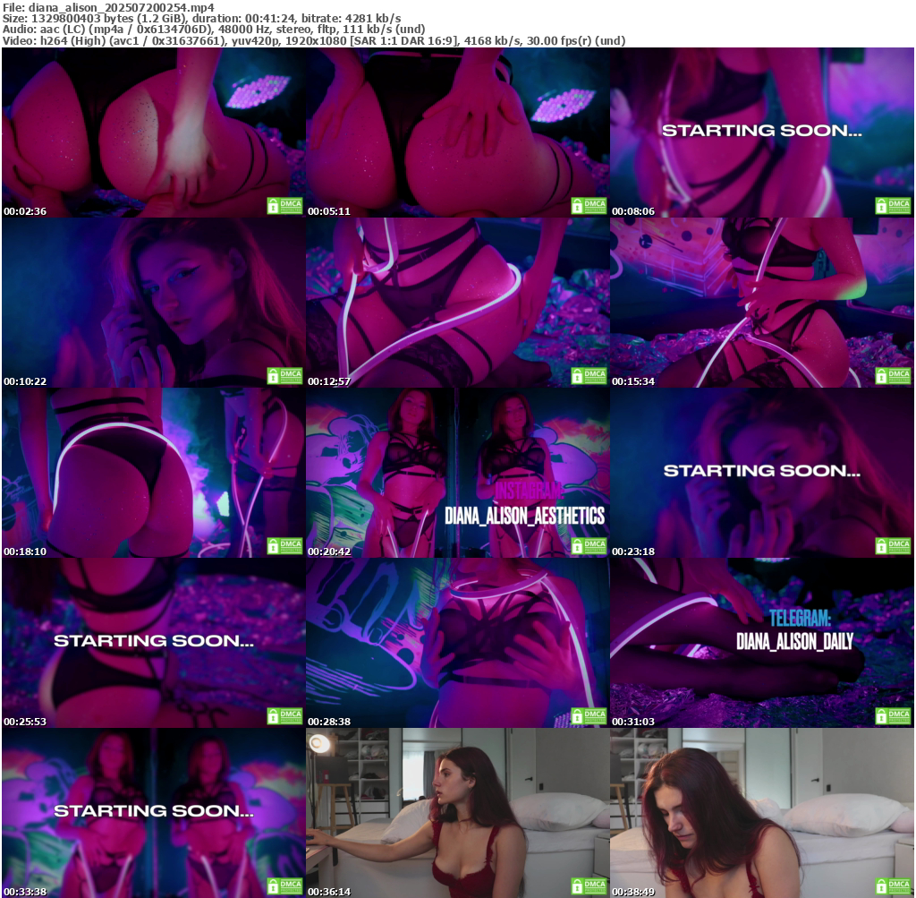The width and height of the screenshot is (916, 898).
Task: Click the 00:25:53 preview frame
Action: click(153, 643)
